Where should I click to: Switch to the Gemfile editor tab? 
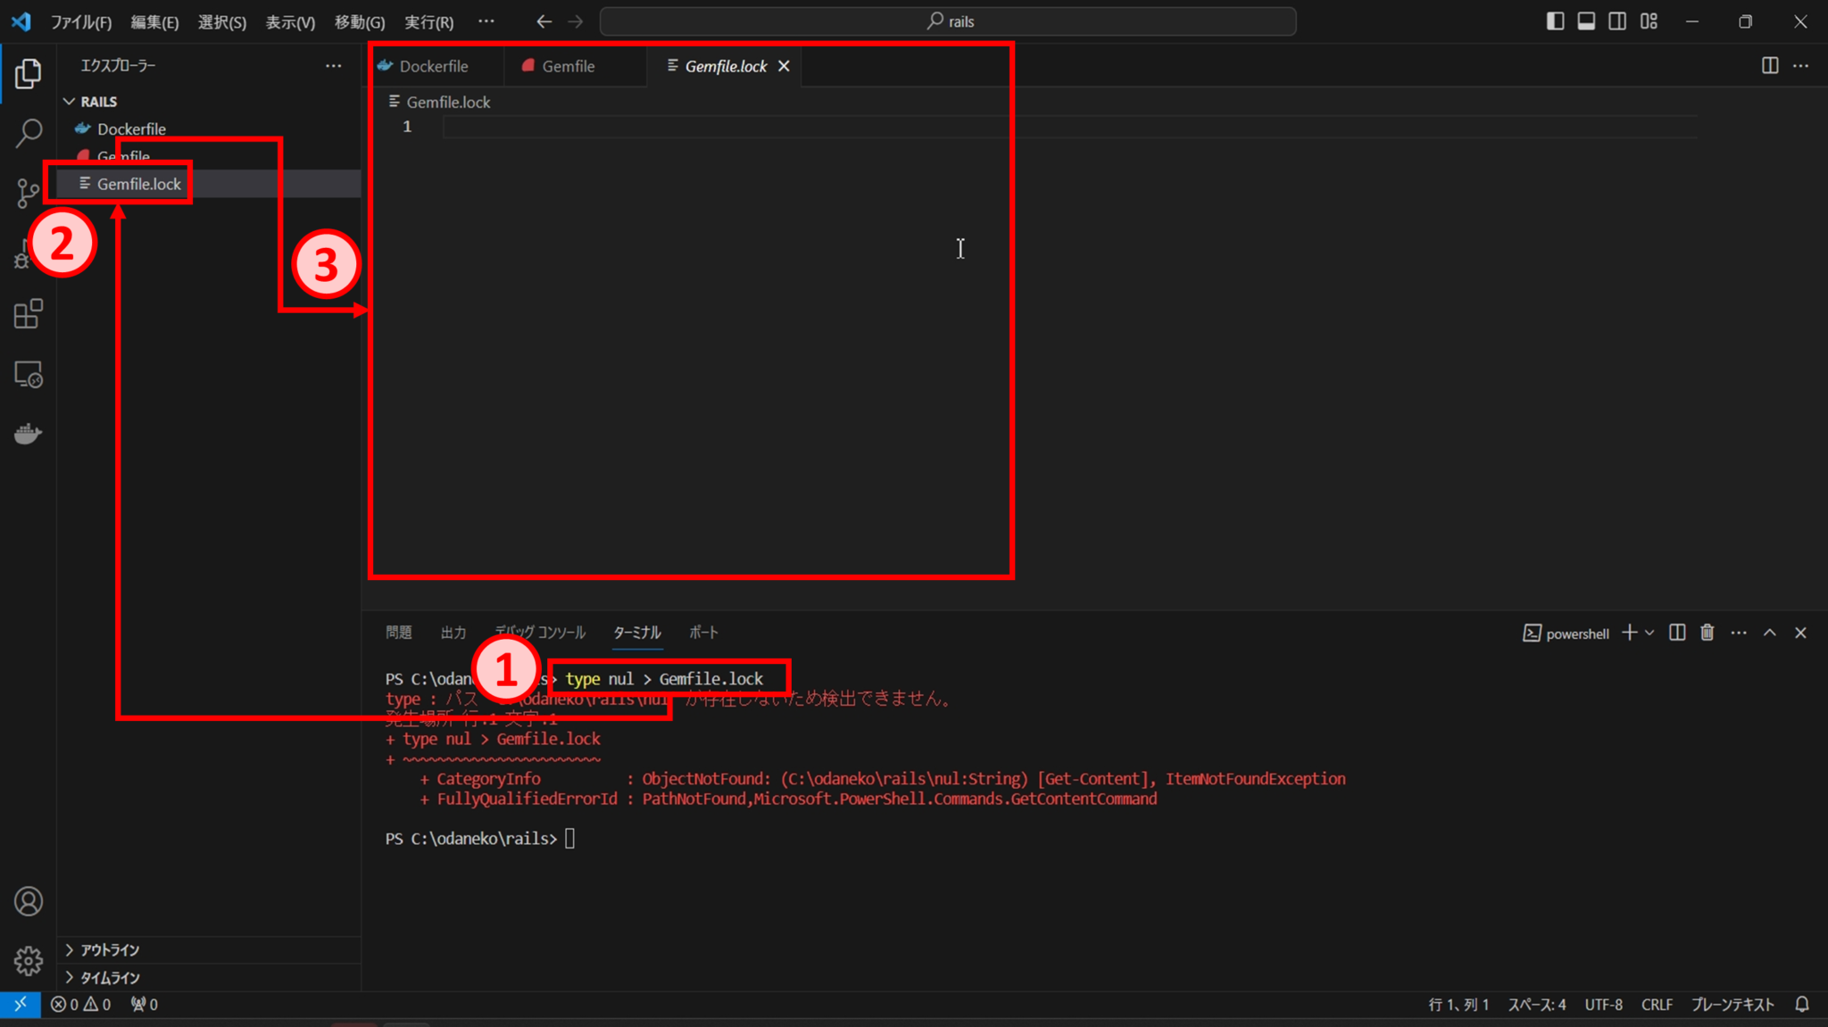click(569, 65)
